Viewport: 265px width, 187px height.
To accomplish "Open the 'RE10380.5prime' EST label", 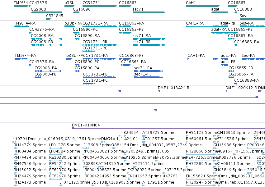I will click(x=65, y=157).
